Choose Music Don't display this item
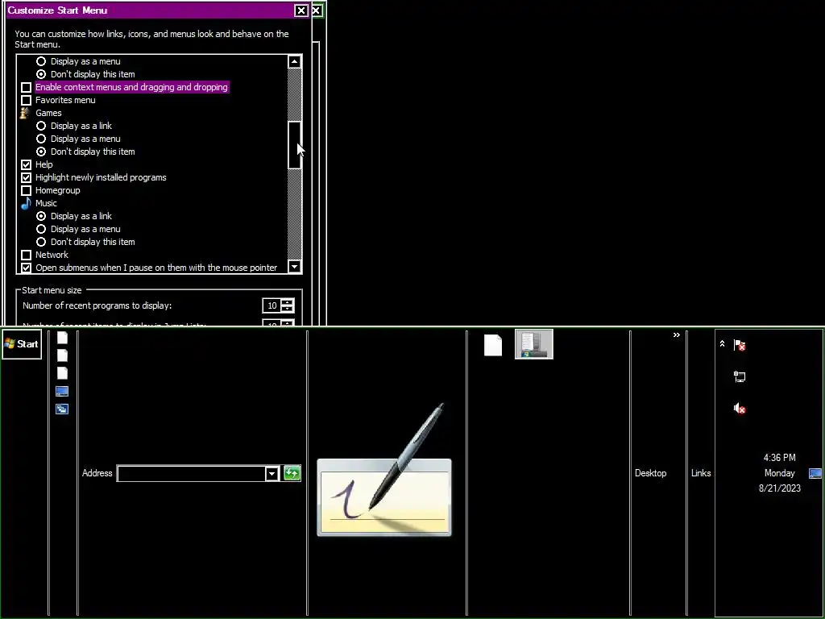The image size is (825, 619). (41, 242)
